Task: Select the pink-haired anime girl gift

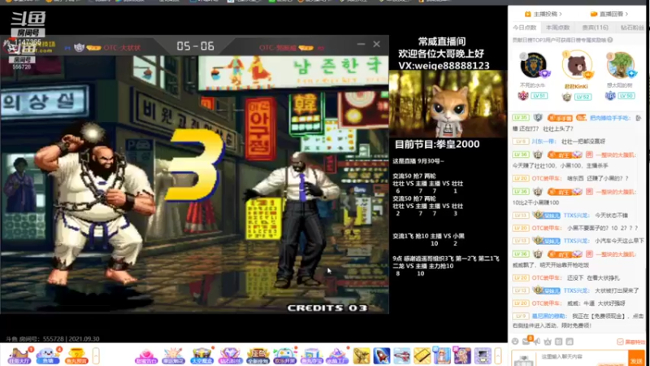Action: point(462,356)
